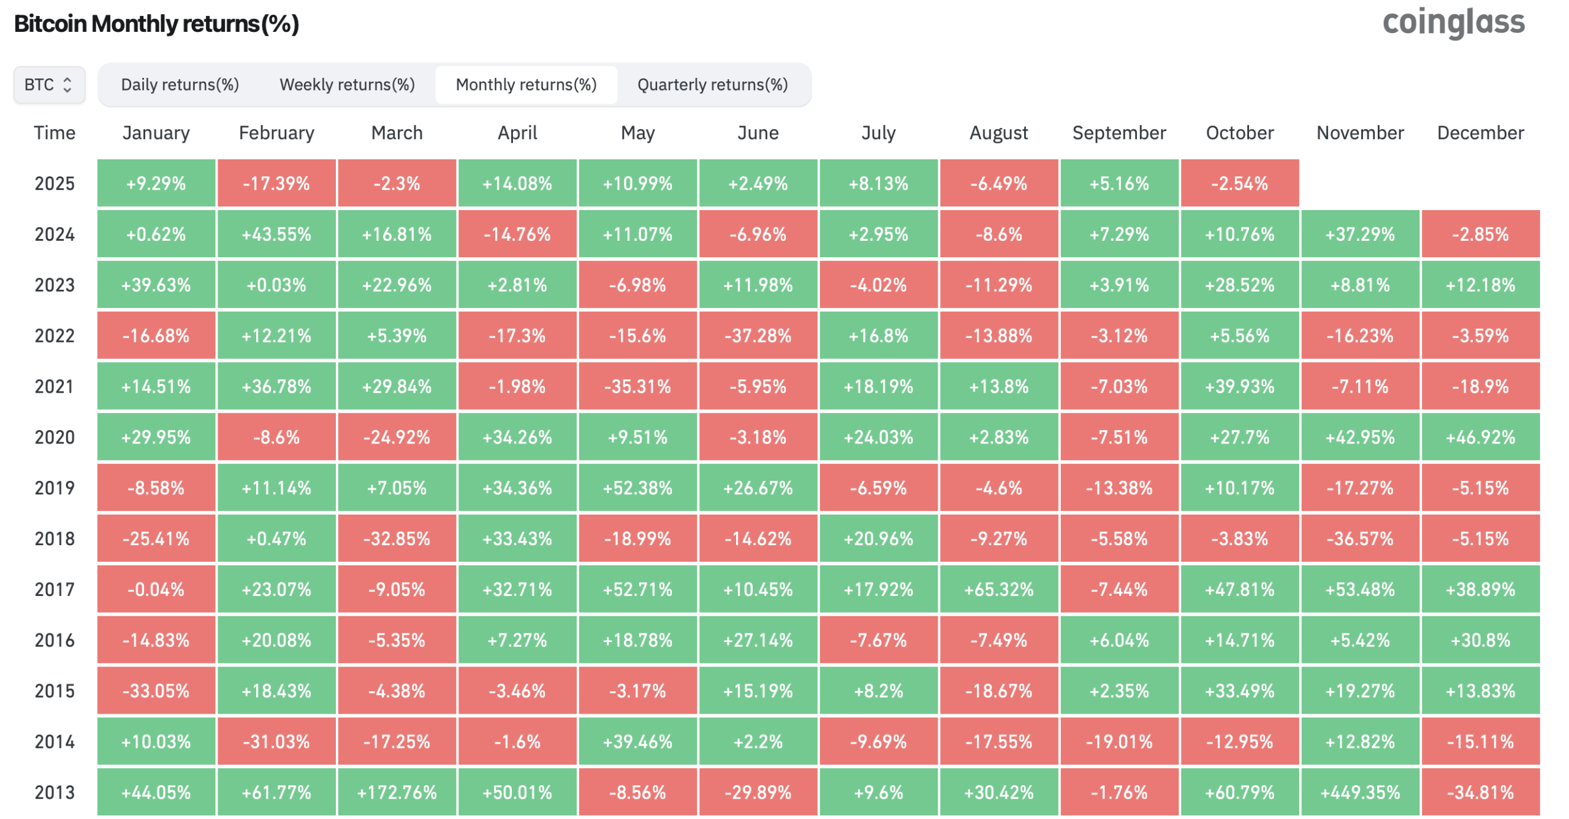Click the +65.32% August 2017 cell

[998, 589]
